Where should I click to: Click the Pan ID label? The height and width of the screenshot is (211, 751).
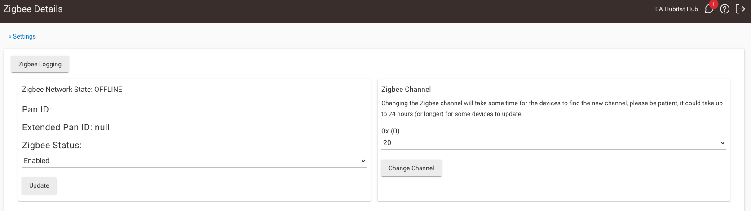[x=36, y=110]
